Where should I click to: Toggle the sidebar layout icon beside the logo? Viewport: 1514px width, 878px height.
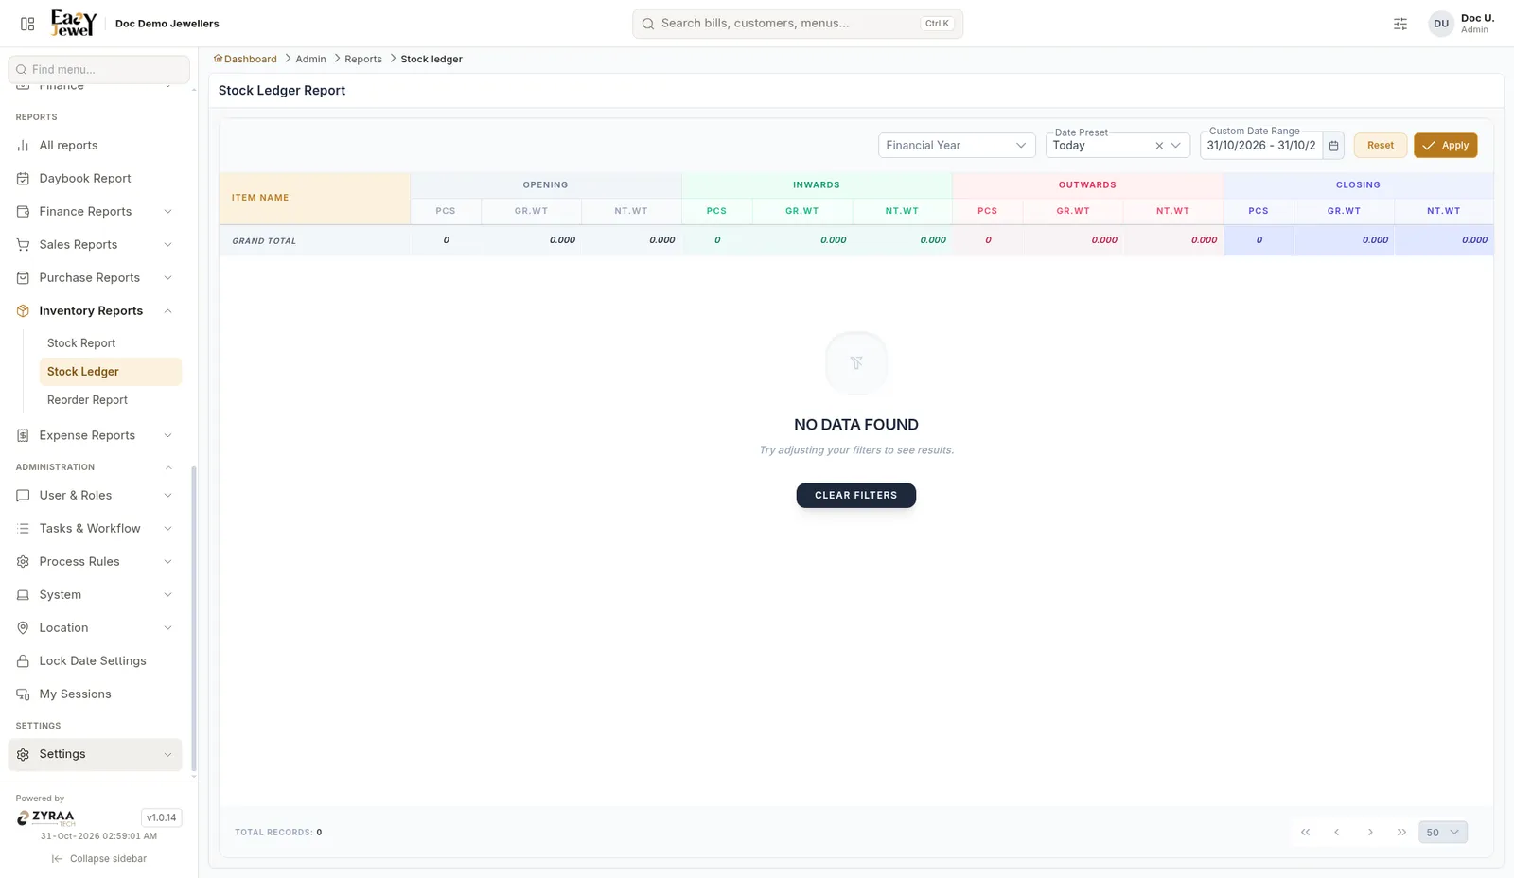tap(27, 24)
